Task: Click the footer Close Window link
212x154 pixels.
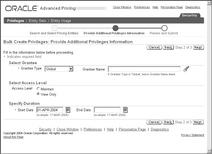Action: click(67, 129)
